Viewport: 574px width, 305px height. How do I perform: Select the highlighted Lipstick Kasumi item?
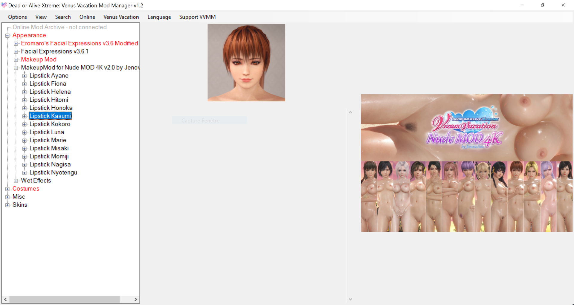pos(50,116)
